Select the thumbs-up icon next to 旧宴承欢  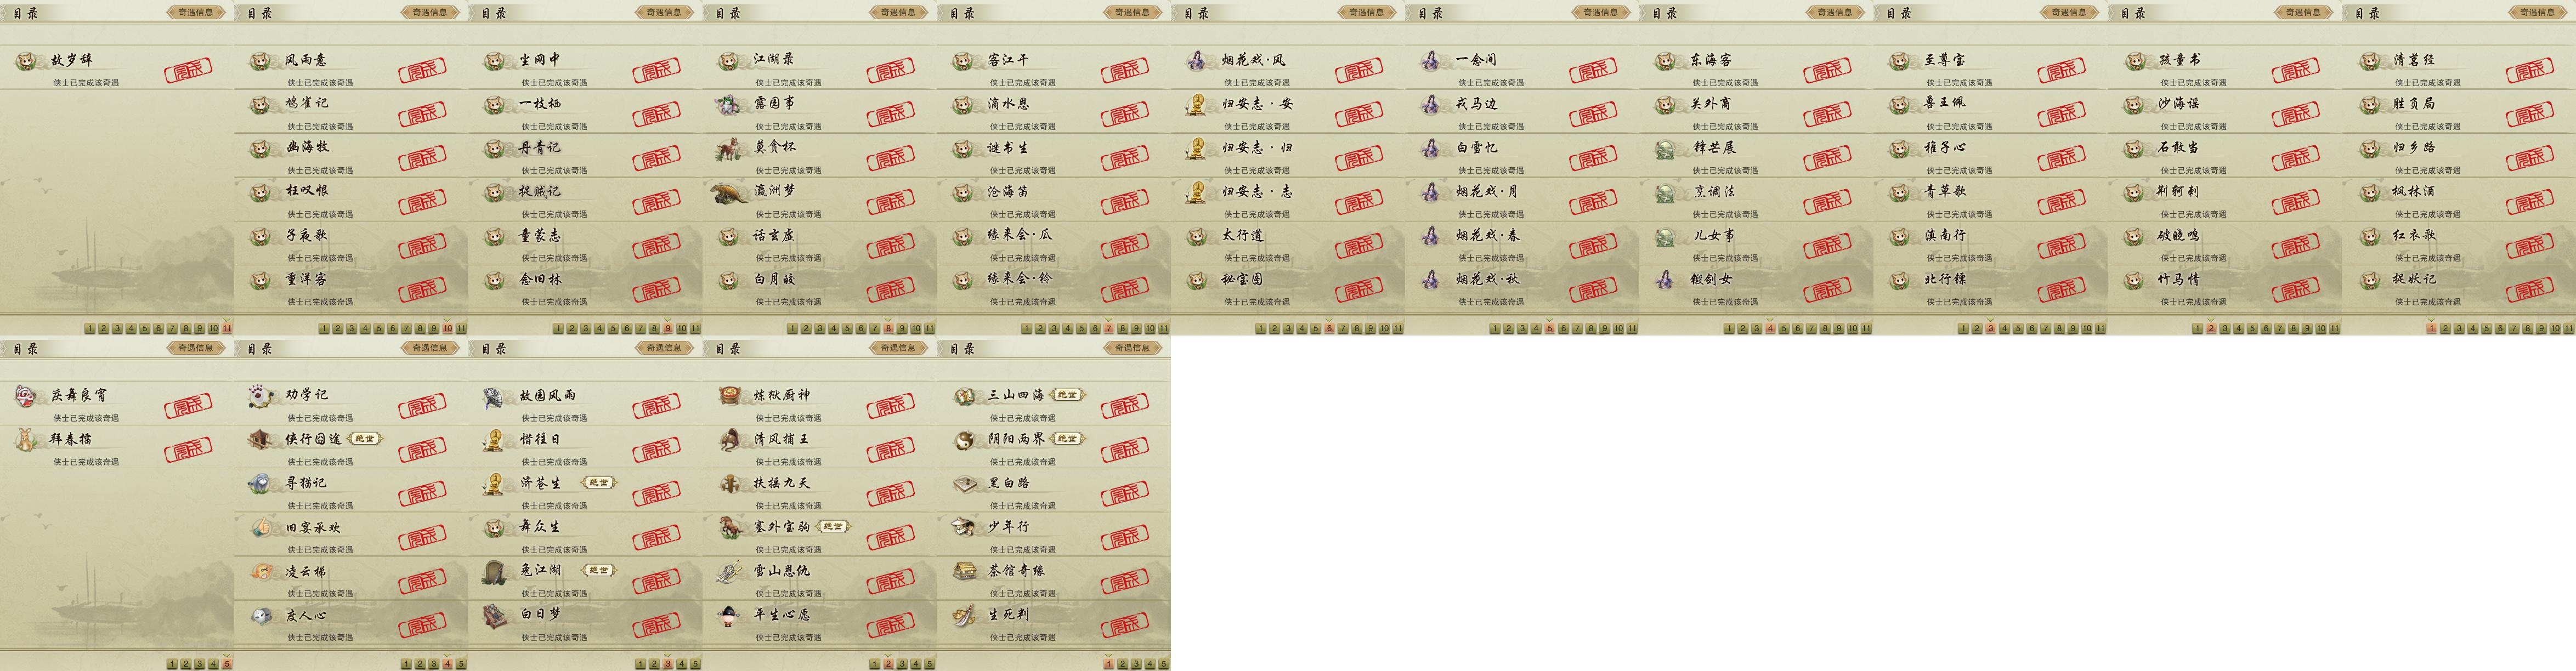[261, 527]
